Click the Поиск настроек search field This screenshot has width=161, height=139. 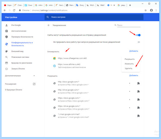point(94,17)
